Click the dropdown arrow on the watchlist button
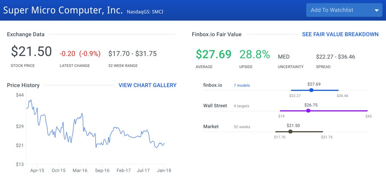The image size is (386, 178). 376,11
